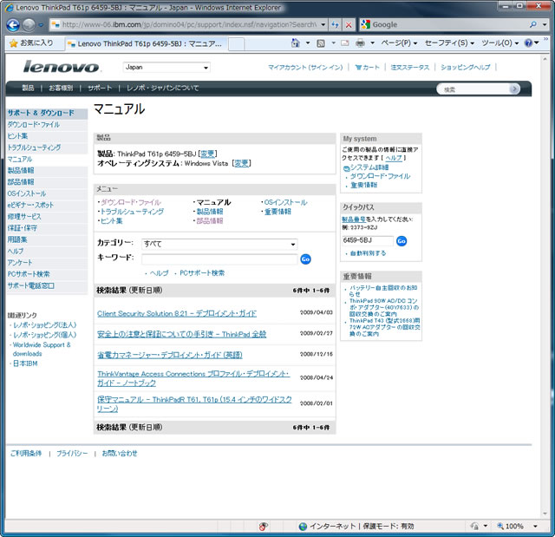Click the Internet zone globe icon

(x=303, y=527)
